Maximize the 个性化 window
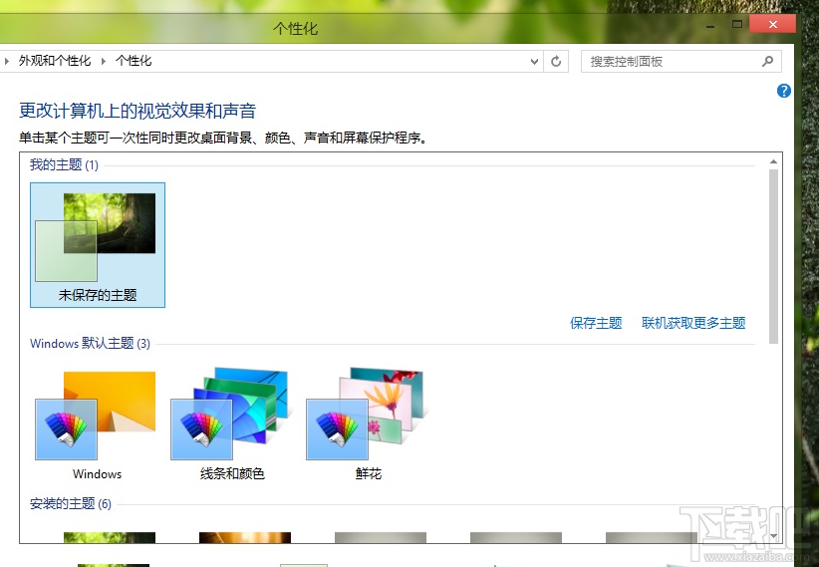This screenshot has width=819, height=567. [x=737, y=25]
